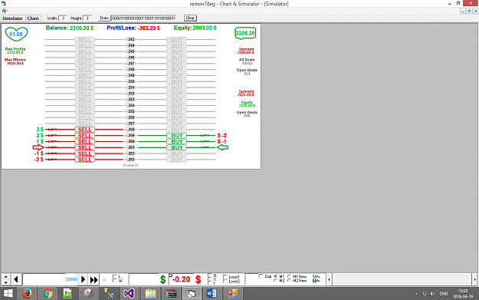Launch Google Chrome from the taskbar
Screen dimensions: 479x300
(48, 294)
